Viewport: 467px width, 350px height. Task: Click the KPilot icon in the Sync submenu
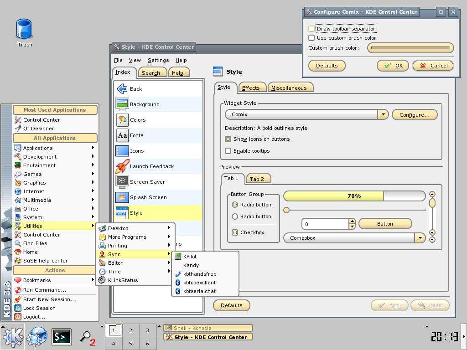(178, 257)
